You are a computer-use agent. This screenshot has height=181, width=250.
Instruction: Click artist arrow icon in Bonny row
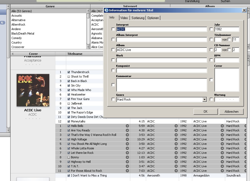tap(176, 157)
